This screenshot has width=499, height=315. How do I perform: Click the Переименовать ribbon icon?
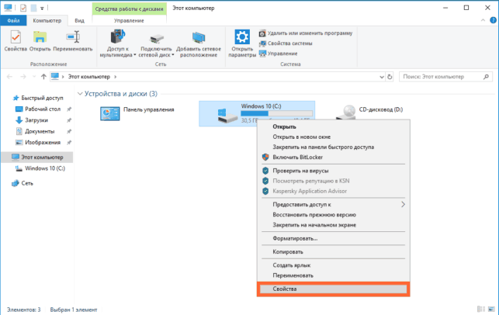73,40
